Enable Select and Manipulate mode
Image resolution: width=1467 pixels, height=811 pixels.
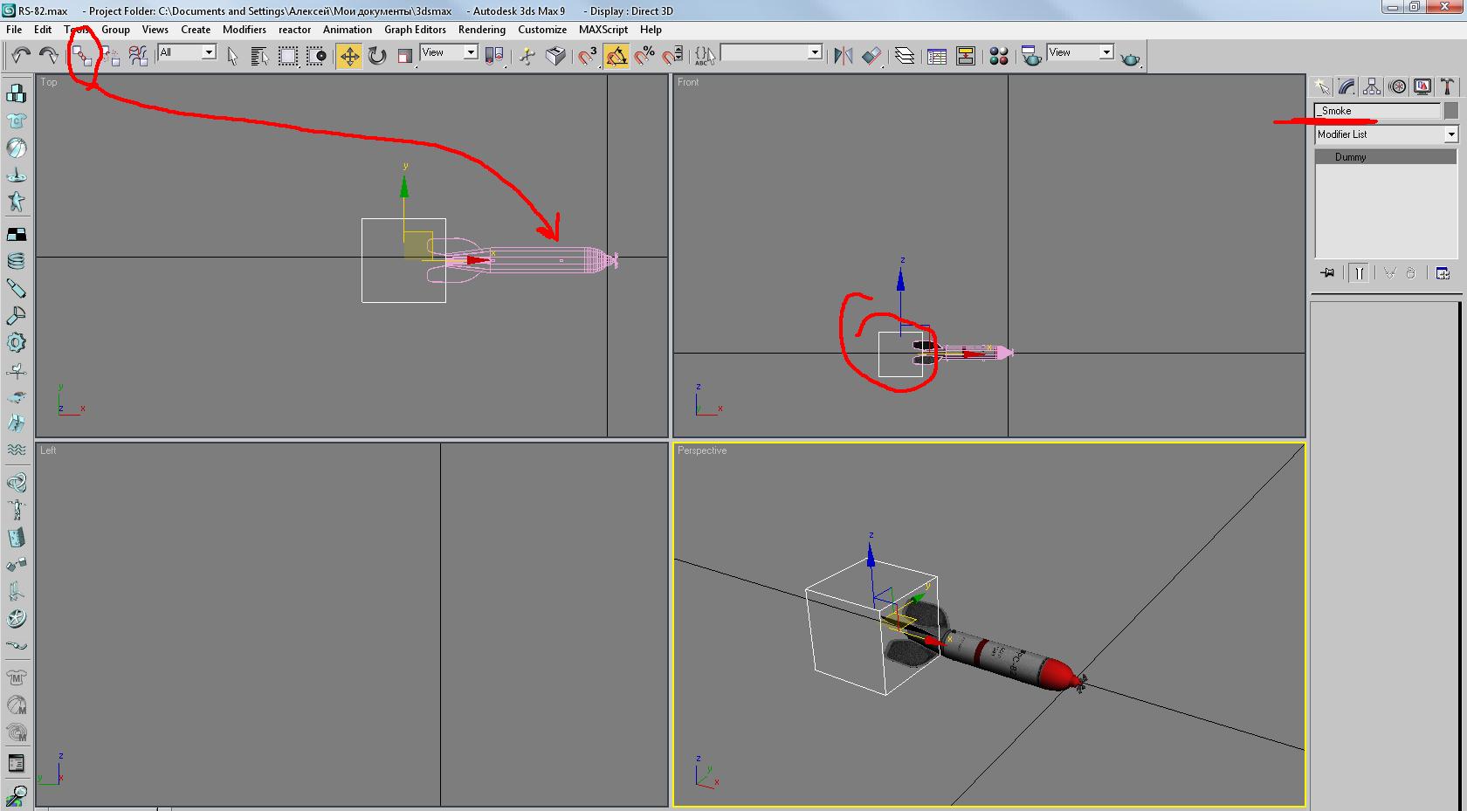527,56
